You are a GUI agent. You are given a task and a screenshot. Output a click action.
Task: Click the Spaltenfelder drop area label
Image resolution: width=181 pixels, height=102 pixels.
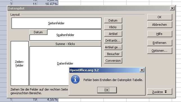(65, 35)
